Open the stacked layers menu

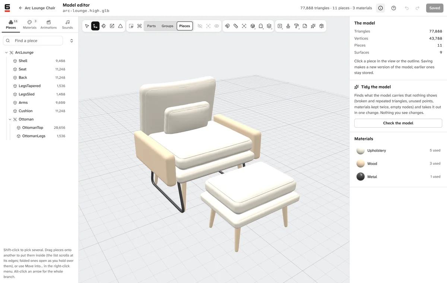(x=269, y=26)
